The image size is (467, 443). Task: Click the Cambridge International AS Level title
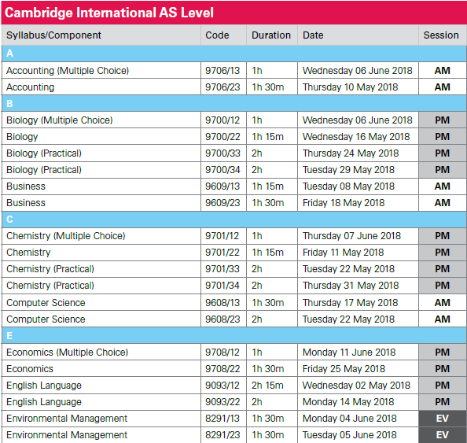(x=109, y=13)
